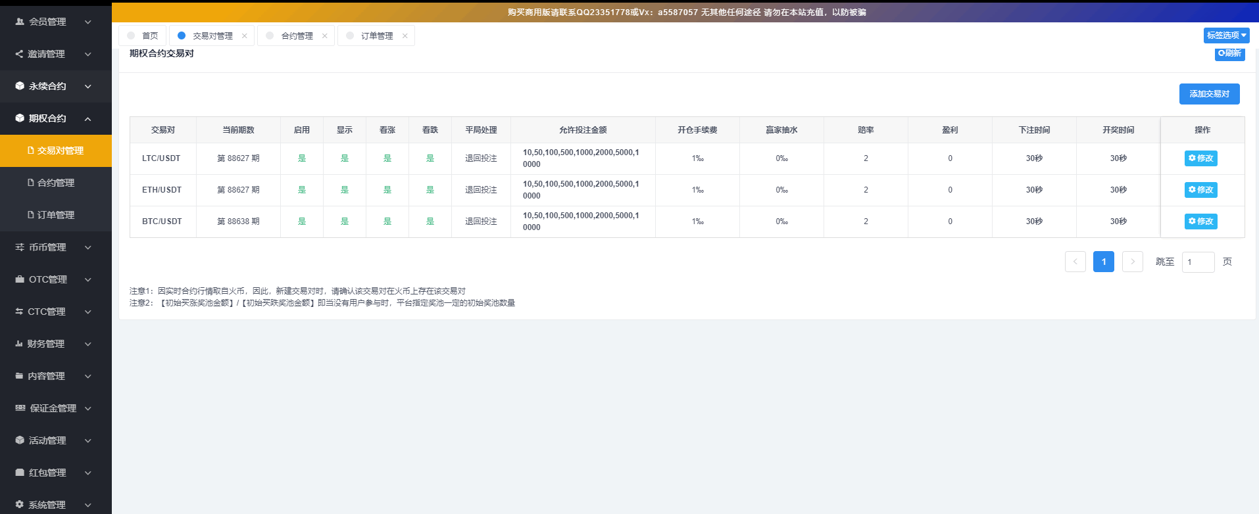Expand the 币币管理 menu
The width and height of the screenshot is (1259, 514).
pos(87,247)
